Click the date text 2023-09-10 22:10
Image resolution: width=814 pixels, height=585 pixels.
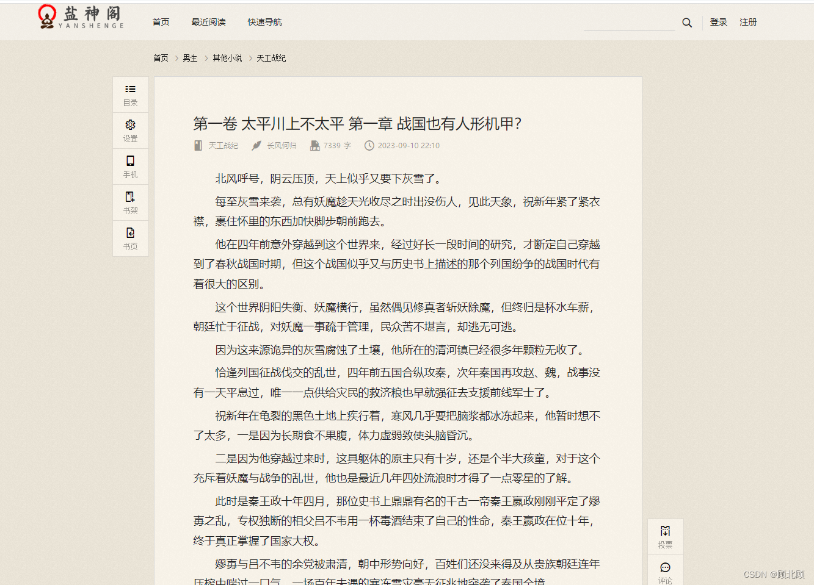coord(409,146)
